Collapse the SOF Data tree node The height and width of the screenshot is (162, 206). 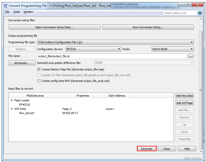click(12, 109)
